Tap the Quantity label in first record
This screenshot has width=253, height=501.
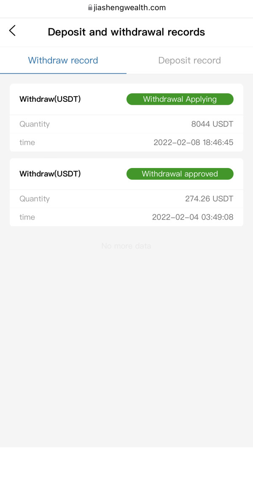(x=35, y=124)
